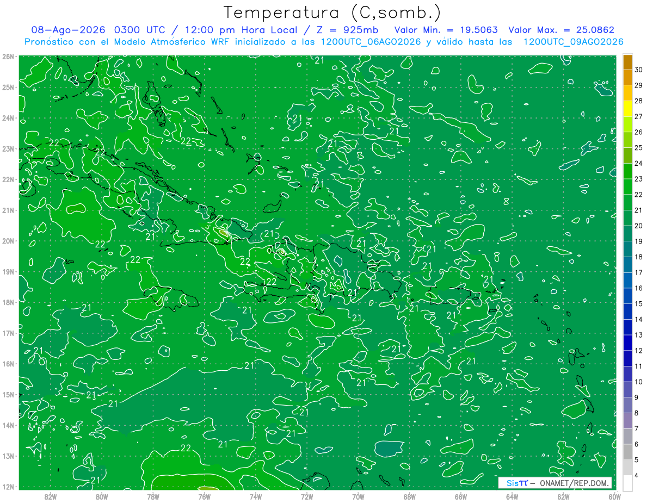Click the "17N" latitude label
The width and height of the screenshot is (653, 504).
click(8, 333)
